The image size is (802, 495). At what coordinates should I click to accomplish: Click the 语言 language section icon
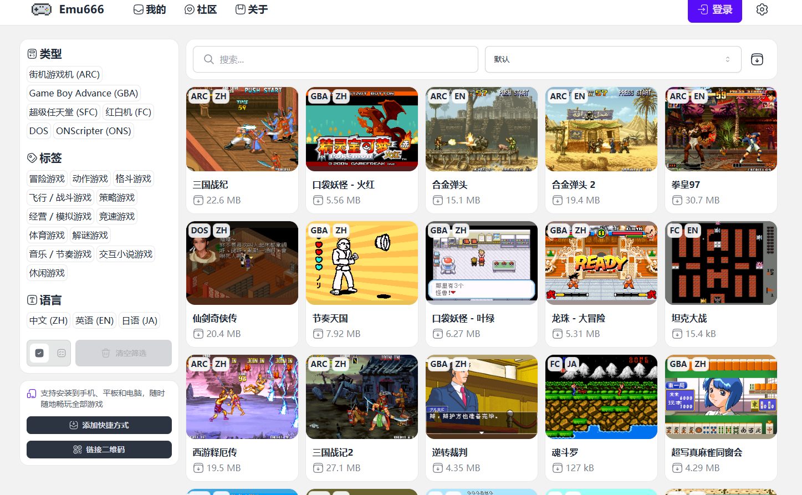coord(32,300)
